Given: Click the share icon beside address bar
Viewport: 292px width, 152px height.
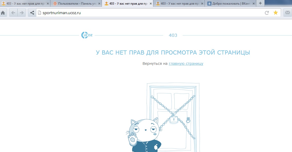Looking at the screenshot, I should (32, 13).
